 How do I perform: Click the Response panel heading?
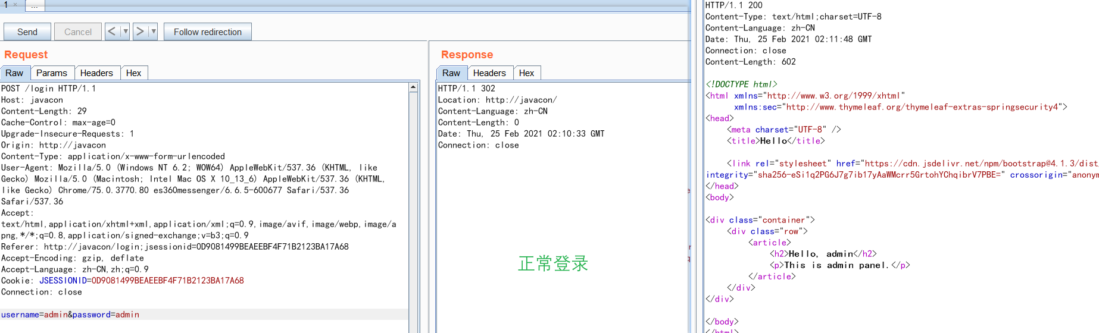[467, 55]
